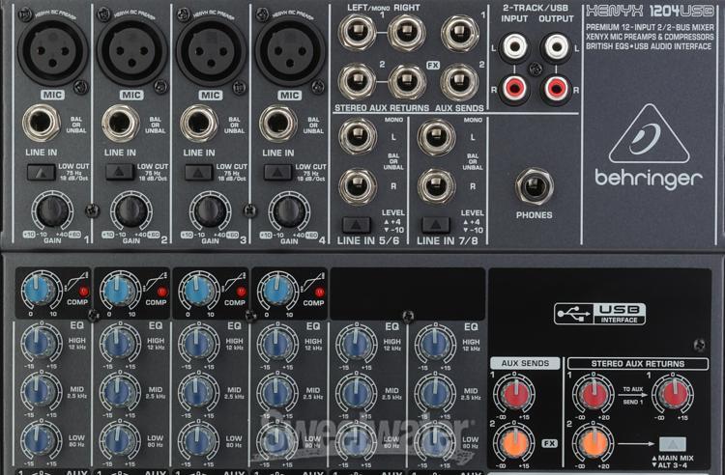Click channel 2 GAIN knob
Viewport: 725px width, 475px height.
pos(131,211)
